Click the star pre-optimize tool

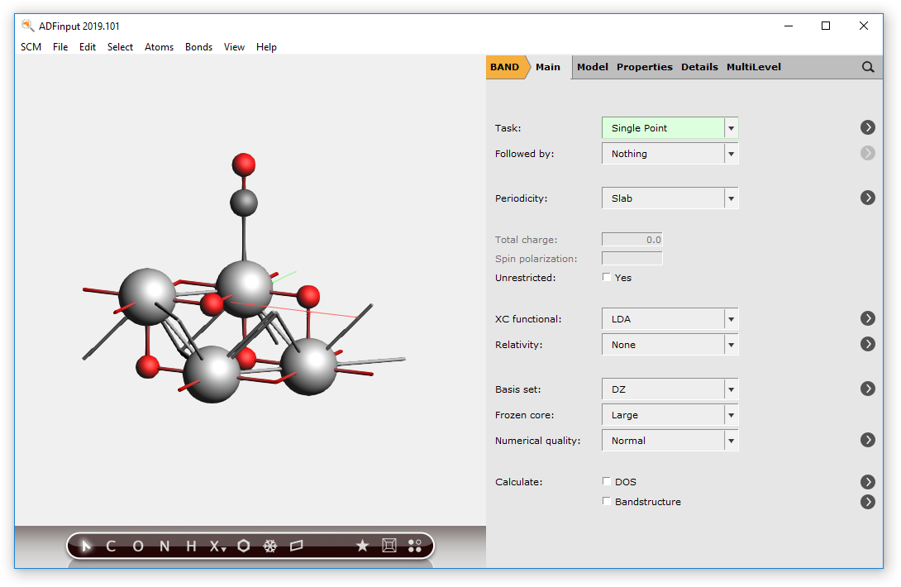click(x=362, y=546)
